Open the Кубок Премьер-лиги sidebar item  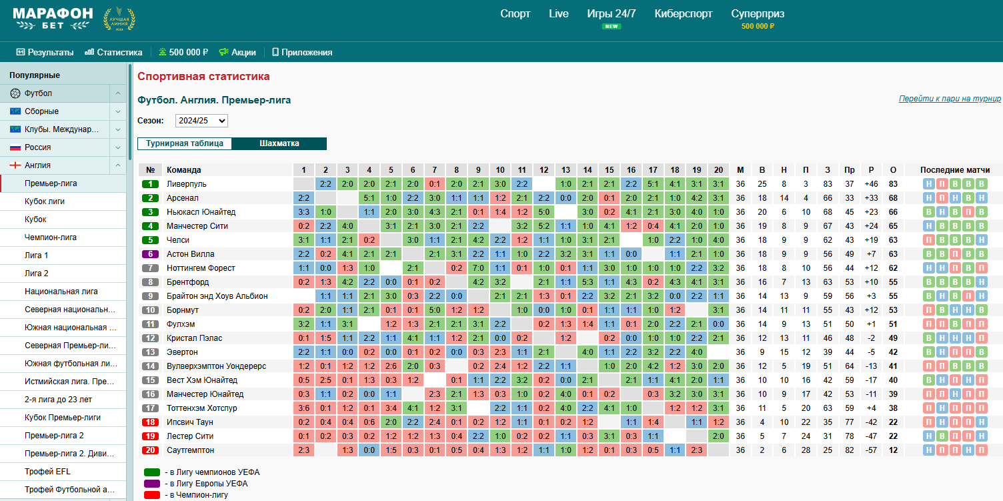click(x=63, y=418)
